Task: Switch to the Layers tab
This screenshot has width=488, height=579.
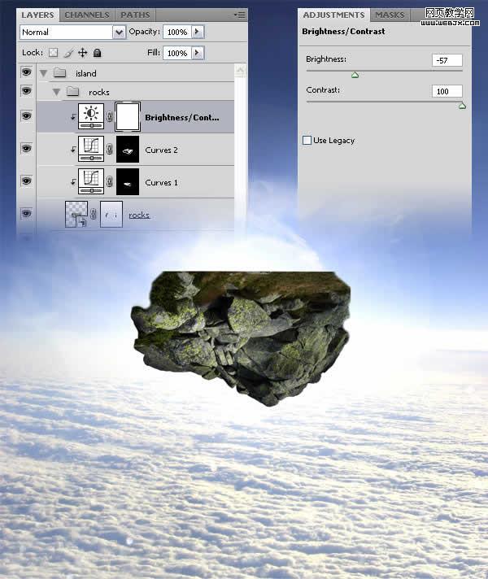Action: click(x=37, y=15)
